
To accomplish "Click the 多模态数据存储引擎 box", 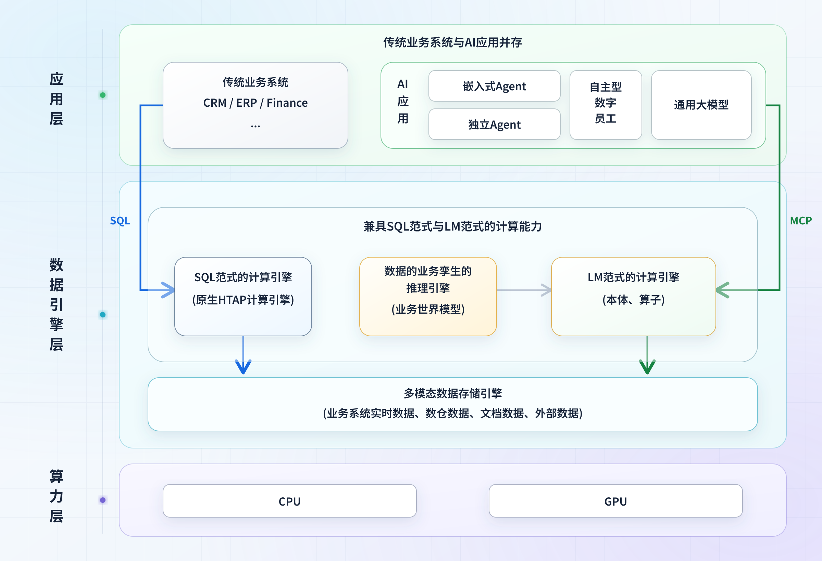I will pos(453,404).
